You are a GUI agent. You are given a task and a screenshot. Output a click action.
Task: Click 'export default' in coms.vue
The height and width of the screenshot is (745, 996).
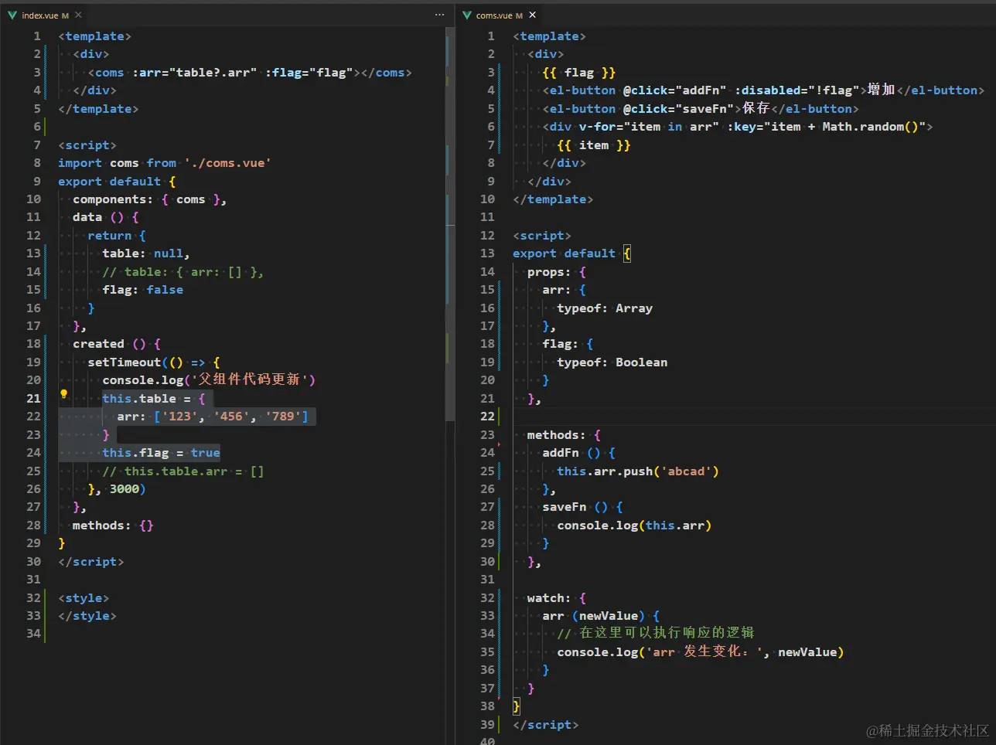[x=565, y=253]
